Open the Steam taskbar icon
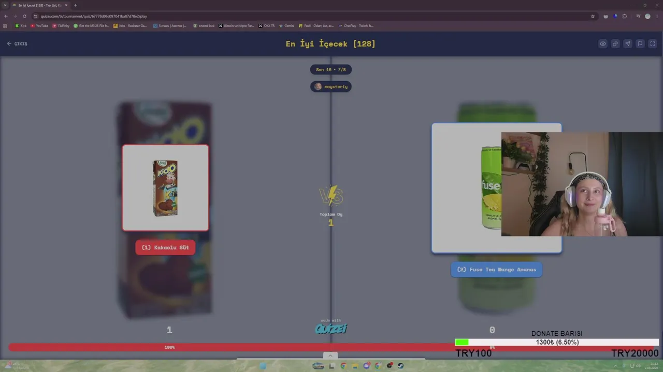The image size is (663, 372). tap(400, 366)
